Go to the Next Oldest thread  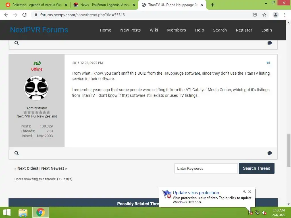tap(28, 168)
